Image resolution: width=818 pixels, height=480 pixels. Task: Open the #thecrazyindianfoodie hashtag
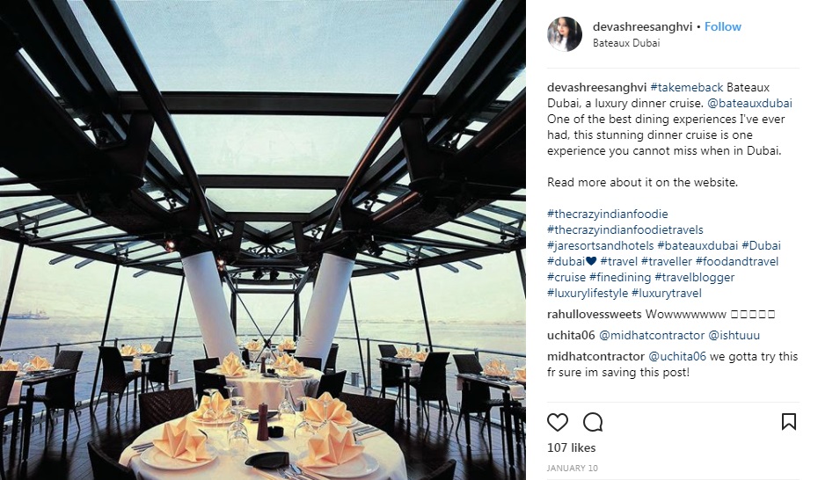(x=608, y=214)
